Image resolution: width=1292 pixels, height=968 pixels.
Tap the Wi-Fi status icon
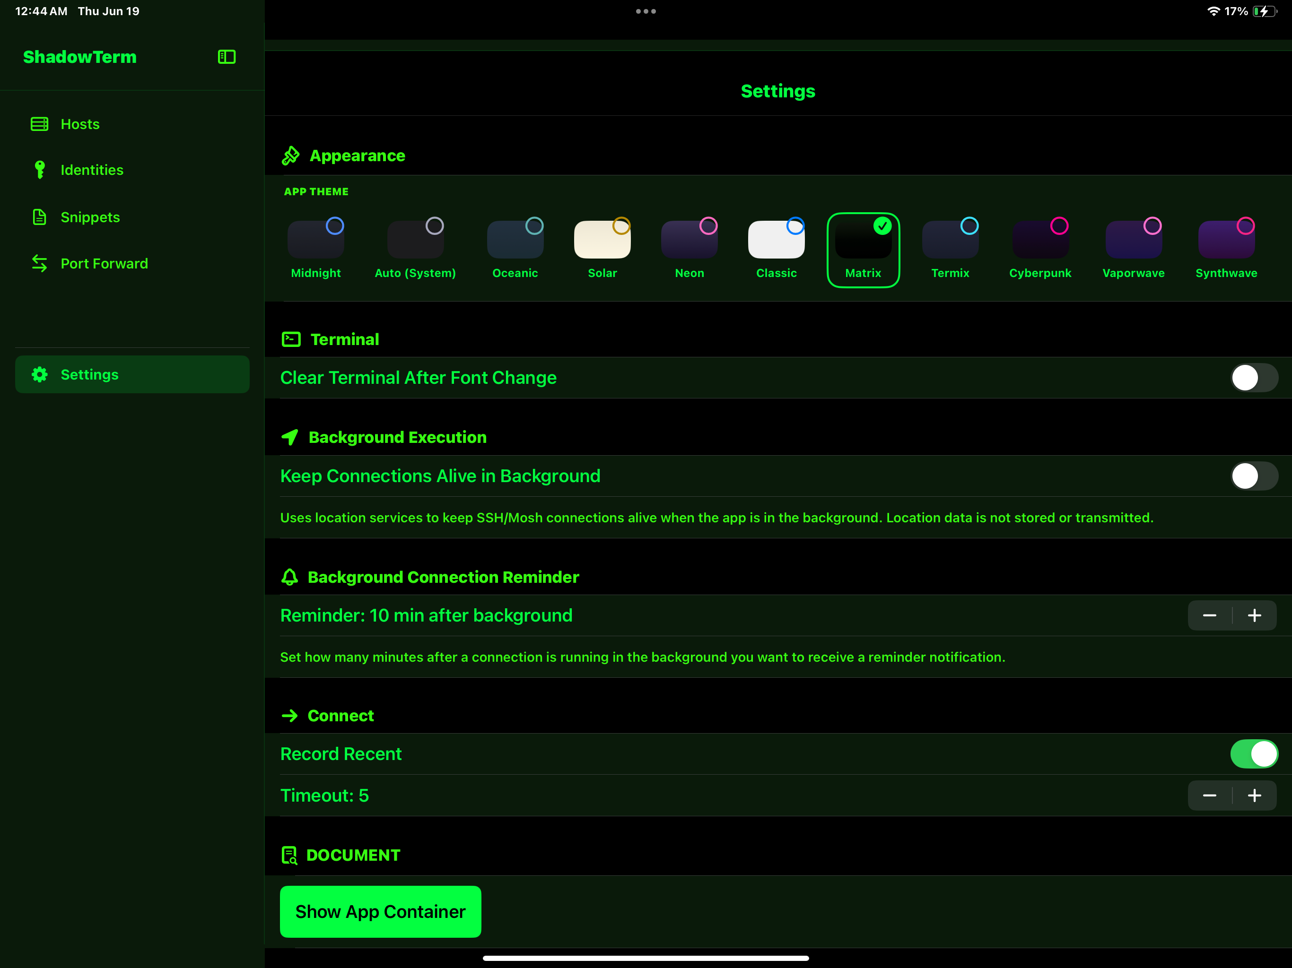[x=1213, y=11]
